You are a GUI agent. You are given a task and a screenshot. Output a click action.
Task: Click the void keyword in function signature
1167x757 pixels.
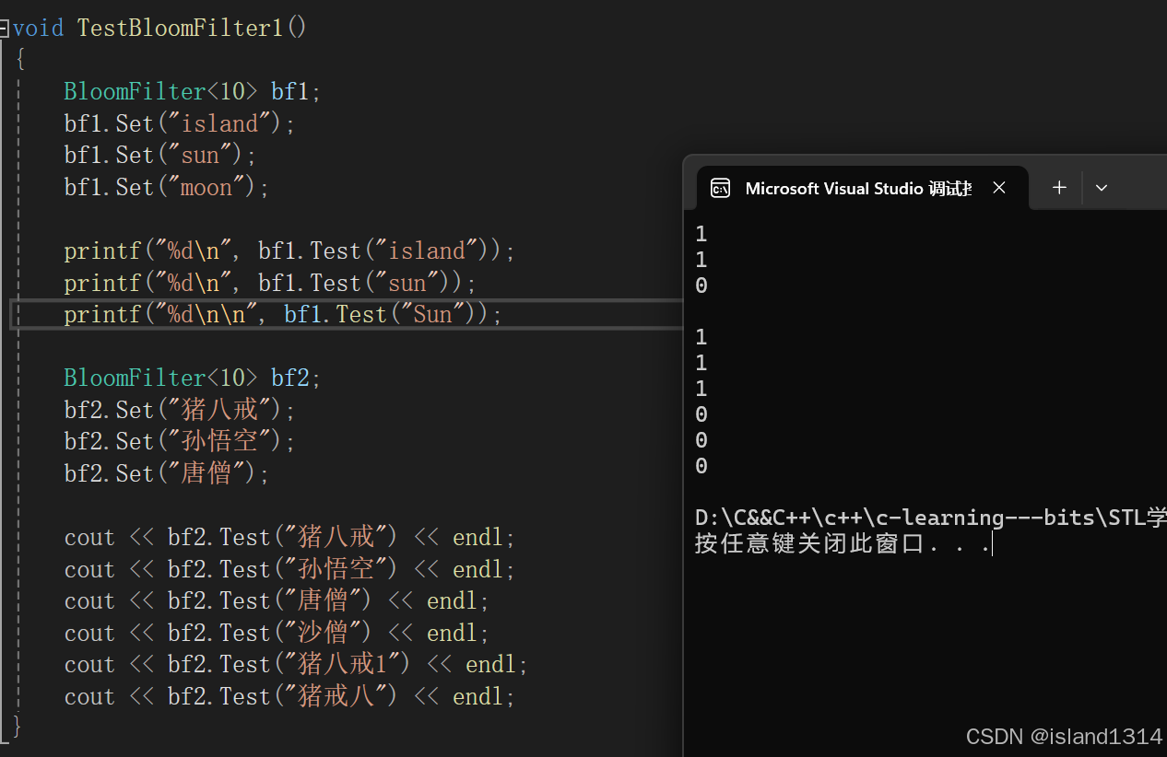[x=38, y=28]
